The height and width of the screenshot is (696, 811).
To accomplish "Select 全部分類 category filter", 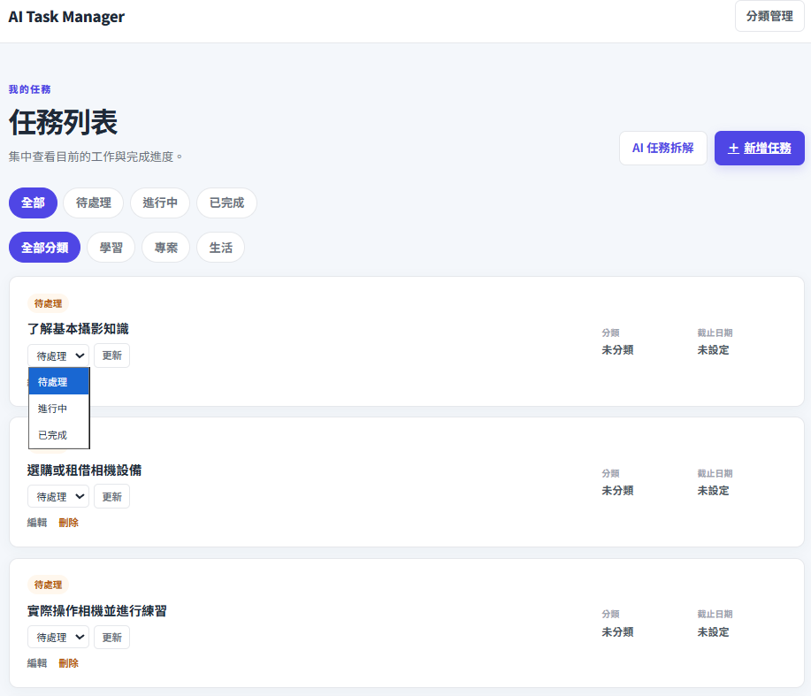I will click(44, 248).
